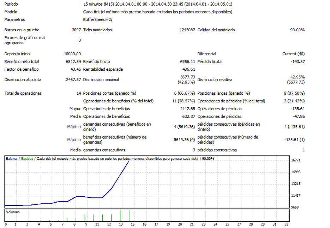Select the BufferSpeed=2; parameter text
Viewport: 330px width, 228px height.
pyautogui.click(x=97, y=20)
